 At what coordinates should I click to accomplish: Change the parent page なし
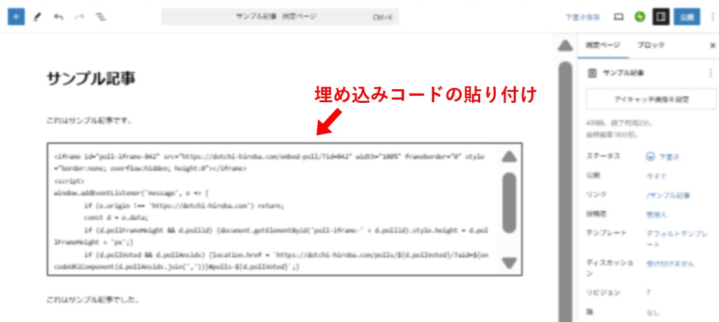coord(652,313)
